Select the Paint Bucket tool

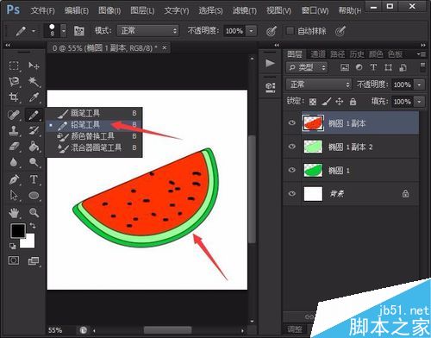34,147
